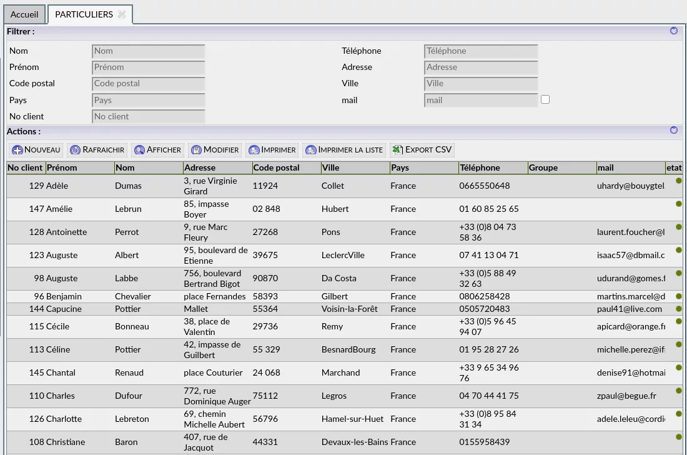Focus the Téléphone filter field
The image size is (687, 455).
click(x=481, y=51)
